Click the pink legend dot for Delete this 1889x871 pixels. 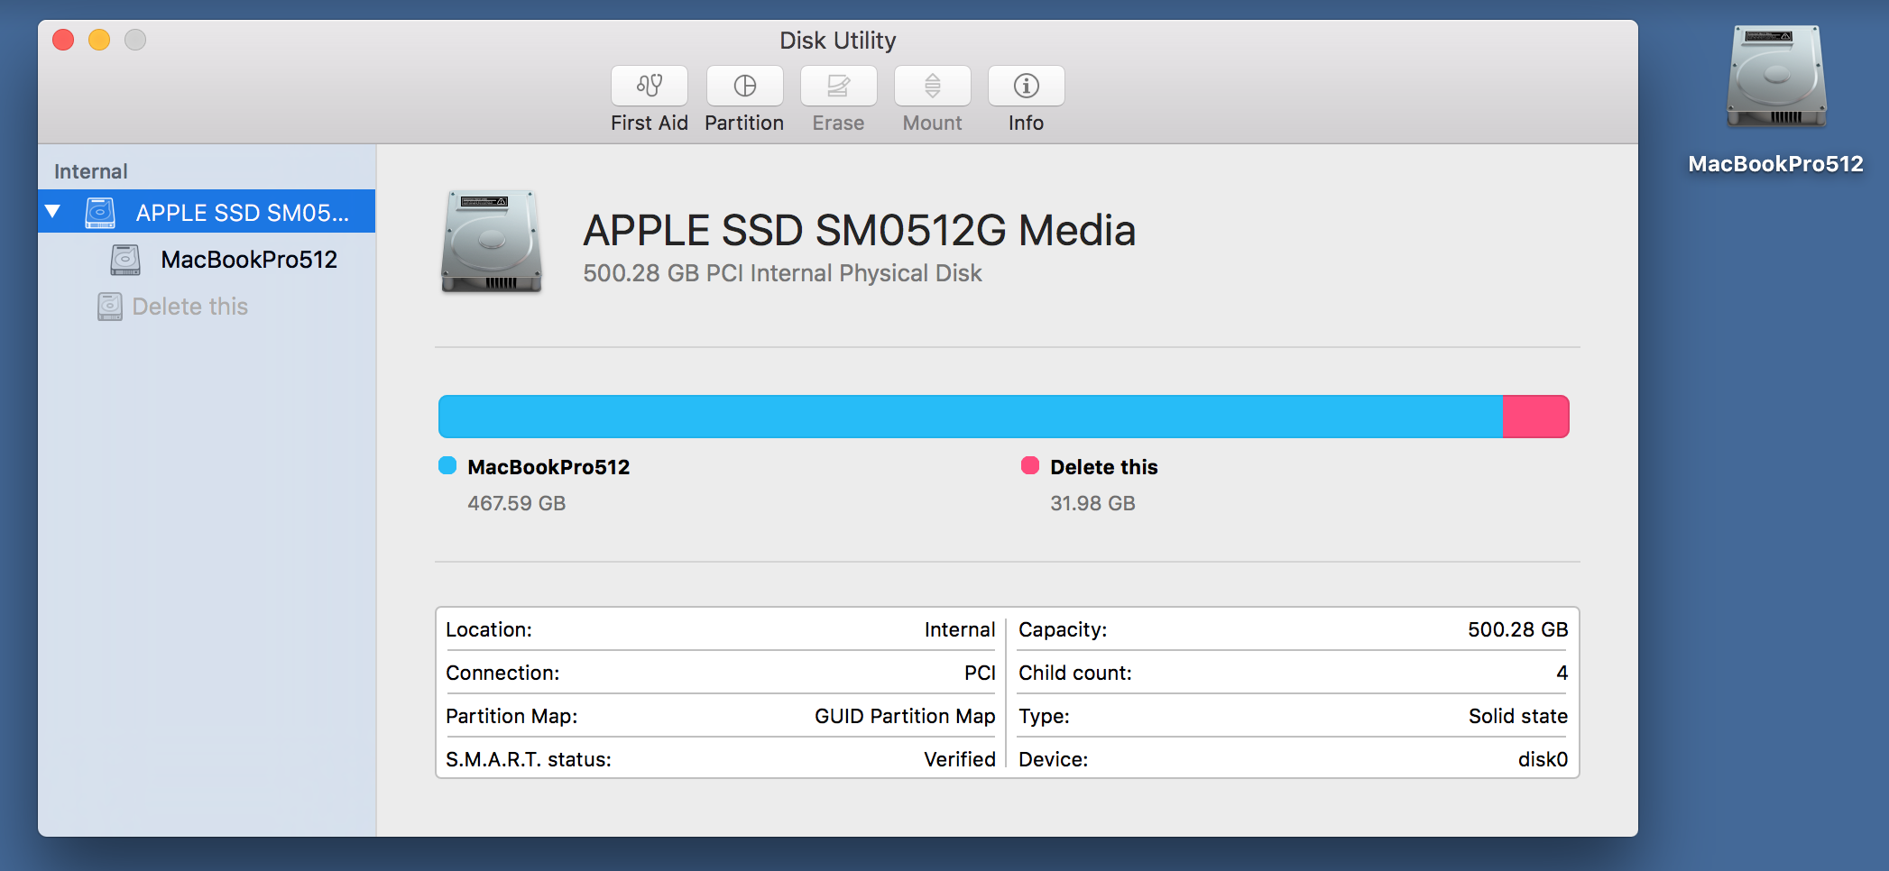pos(1030,465)
